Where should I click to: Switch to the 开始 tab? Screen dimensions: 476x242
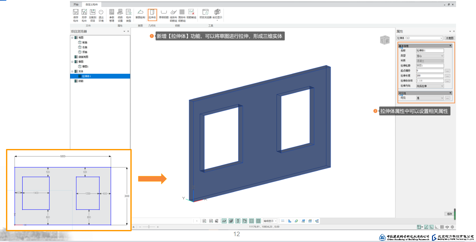[x=76, y=4]
